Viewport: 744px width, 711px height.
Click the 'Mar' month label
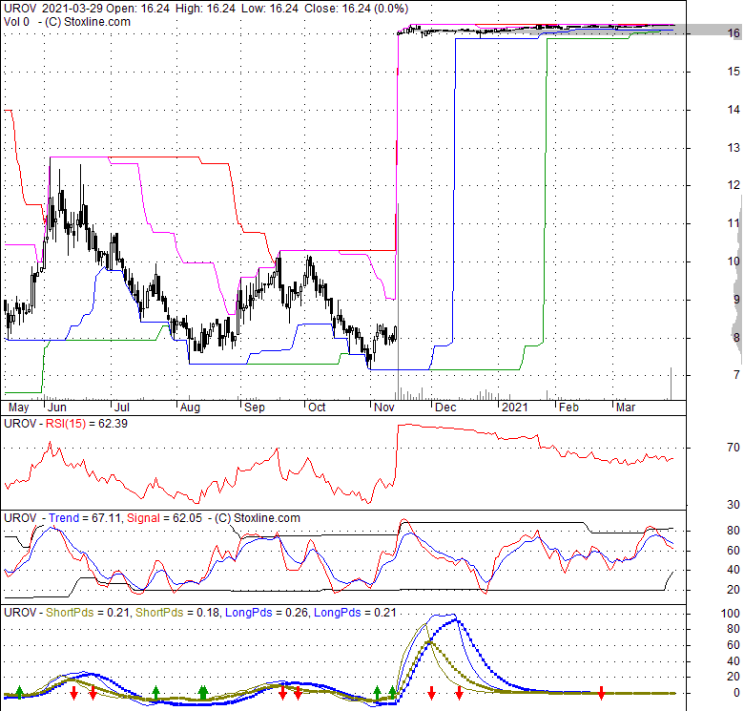(x=626, y=408)
